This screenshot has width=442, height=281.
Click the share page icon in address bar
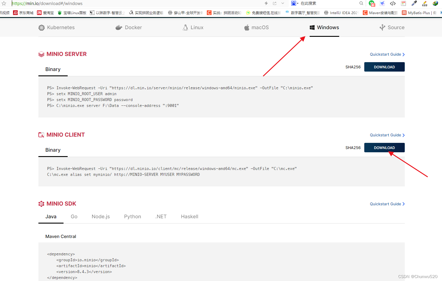(x=275, y=3)
